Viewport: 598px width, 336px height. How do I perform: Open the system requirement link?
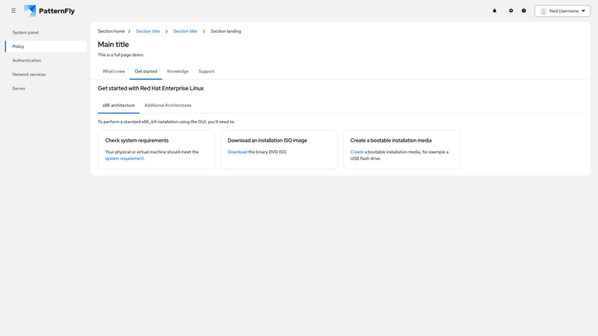(x=125, y=158)
